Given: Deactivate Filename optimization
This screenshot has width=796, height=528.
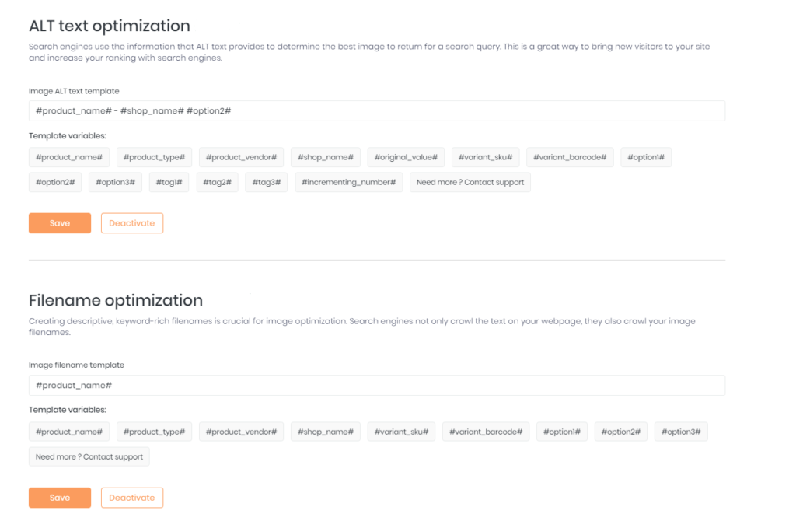Looking at the screenshot, I should point(132,498).
